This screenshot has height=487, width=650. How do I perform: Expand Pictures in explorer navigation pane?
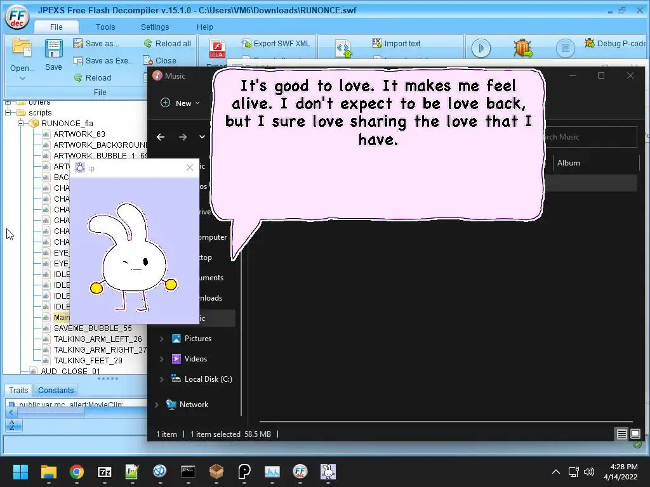click(x=161, y=339)
